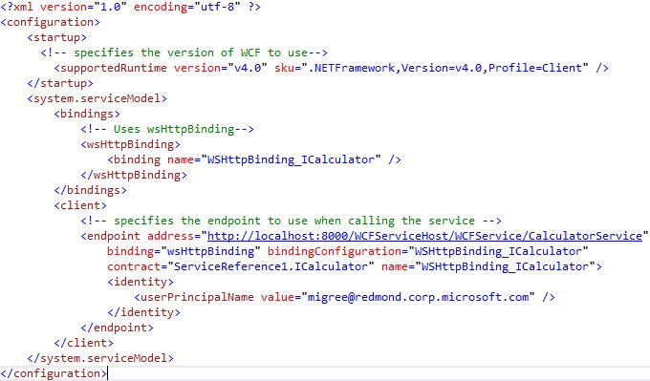650x381 pixels.
Task: Click binding="wsHttpBinding" attribute value
Action: pos(210,251)
